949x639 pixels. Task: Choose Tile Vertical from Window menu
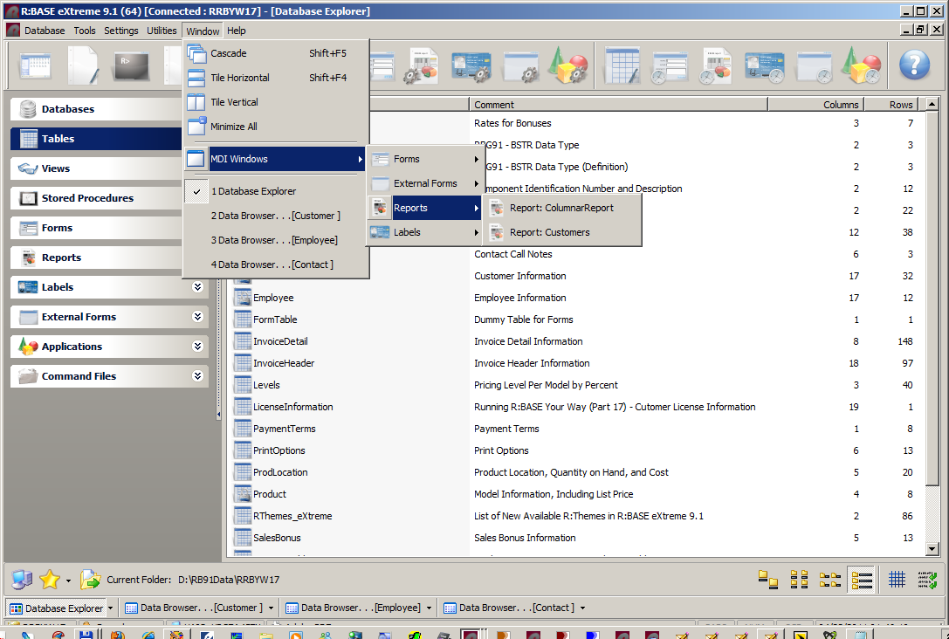[234, 102]
